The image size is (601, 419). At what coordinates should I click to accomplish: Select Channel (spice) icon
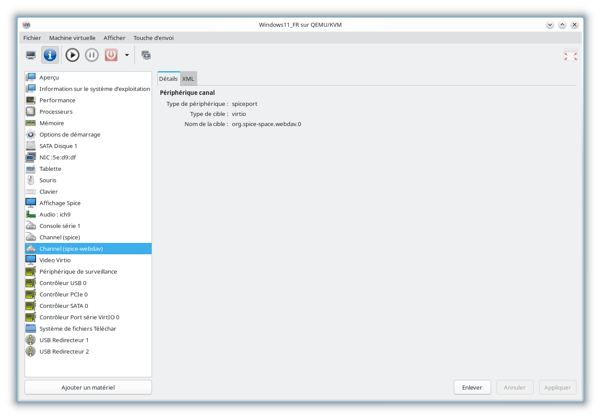[31, 237]
